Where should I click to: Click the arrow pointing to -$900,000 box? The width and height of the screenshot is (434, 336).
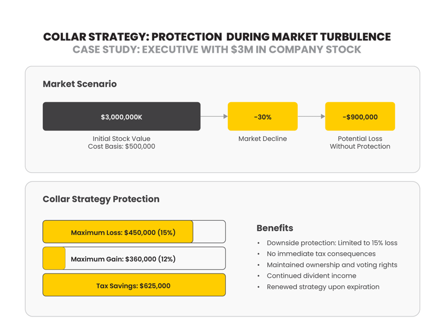coord(311,116)
